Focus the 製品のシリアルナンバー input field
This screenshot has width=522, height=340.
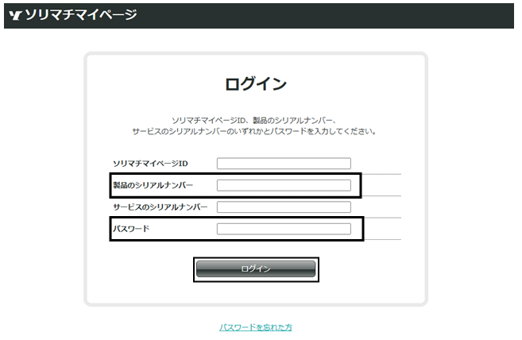click(284, 185)
